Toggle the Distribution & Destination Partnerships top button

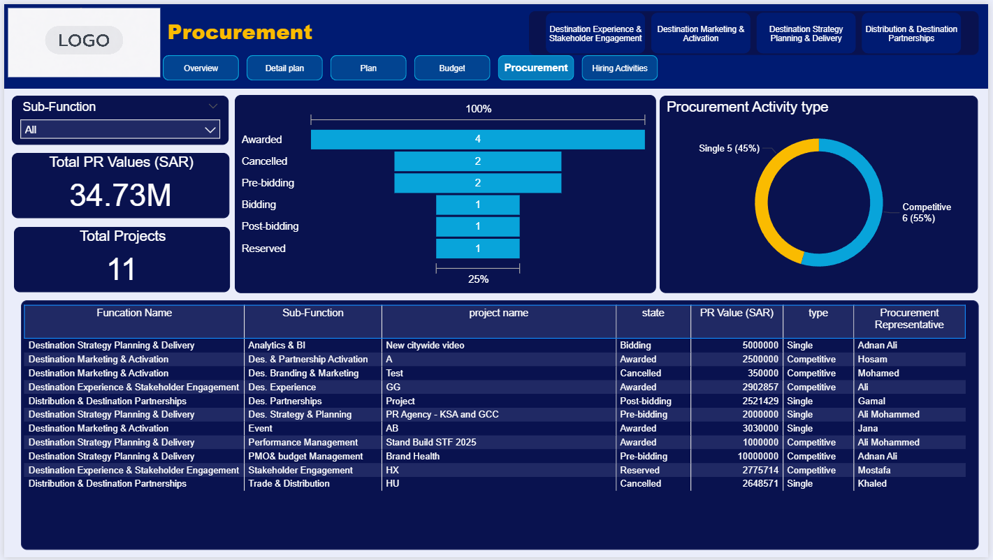[x=911, y=34]
